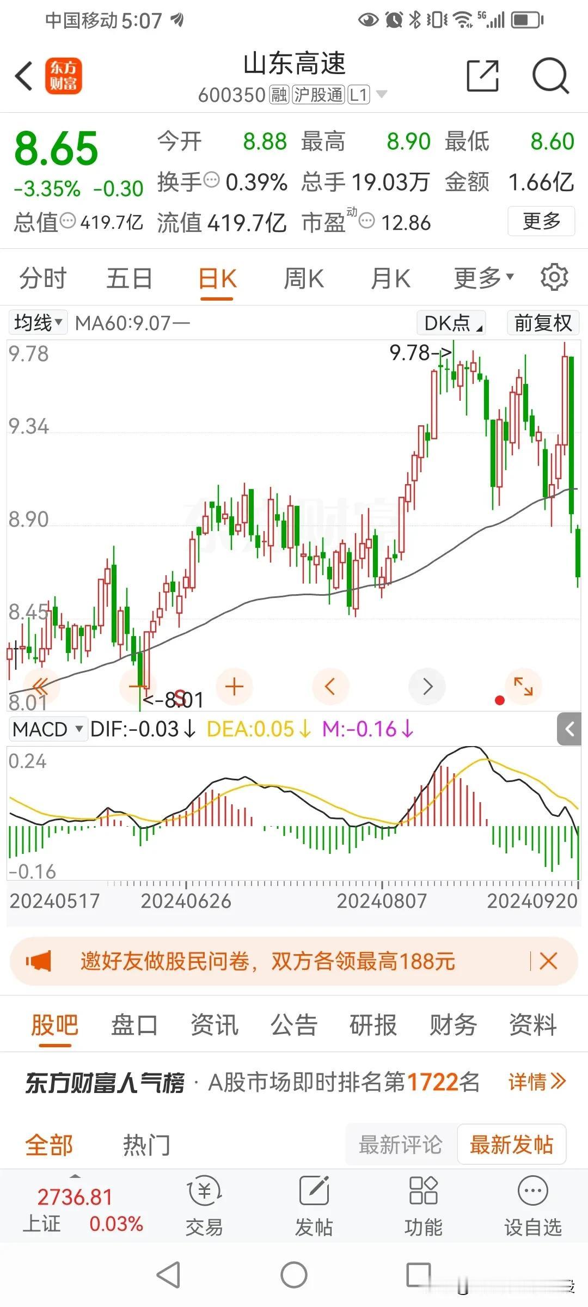
Task: Tap the 更多 quote details button
Action: (x=541, y=221)
